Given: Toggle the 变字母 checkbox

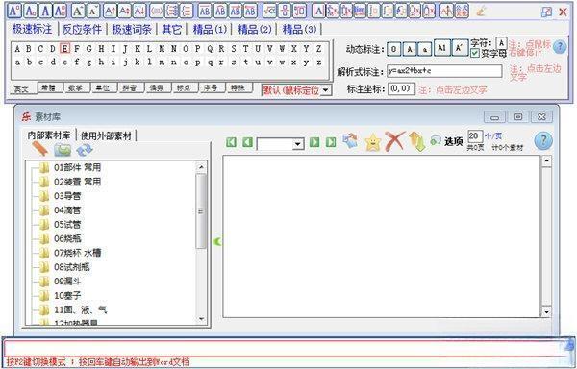Looking at the screenshot, I should coord(475,53).
